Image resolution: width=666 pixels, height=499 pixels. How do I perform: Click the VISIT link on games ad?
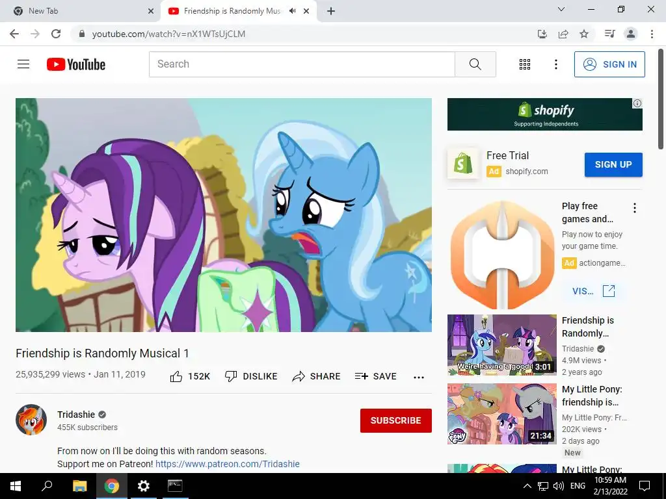(x=593, y=291)
